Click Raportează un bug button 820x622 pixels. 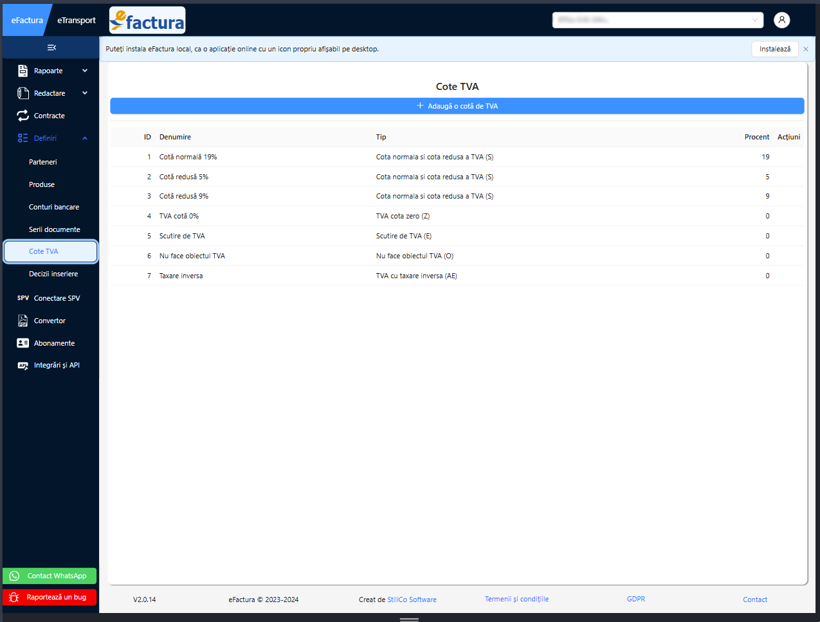pos(50,597)
